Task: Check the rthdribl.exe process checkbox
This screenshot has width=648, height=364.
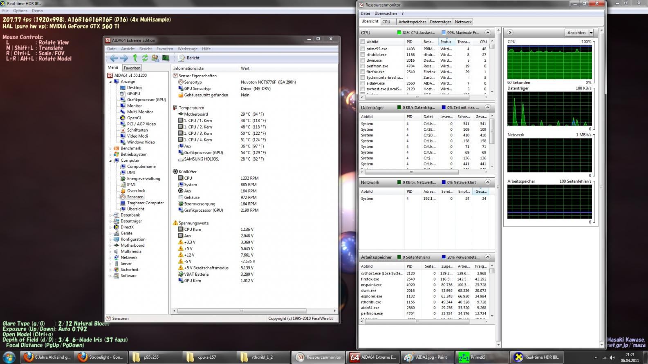Action: tap(363, 54)
